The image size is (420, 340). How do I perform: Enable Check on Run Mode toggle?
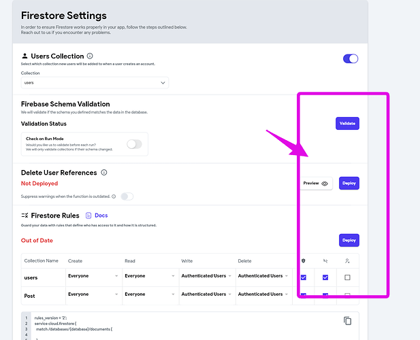134,143
